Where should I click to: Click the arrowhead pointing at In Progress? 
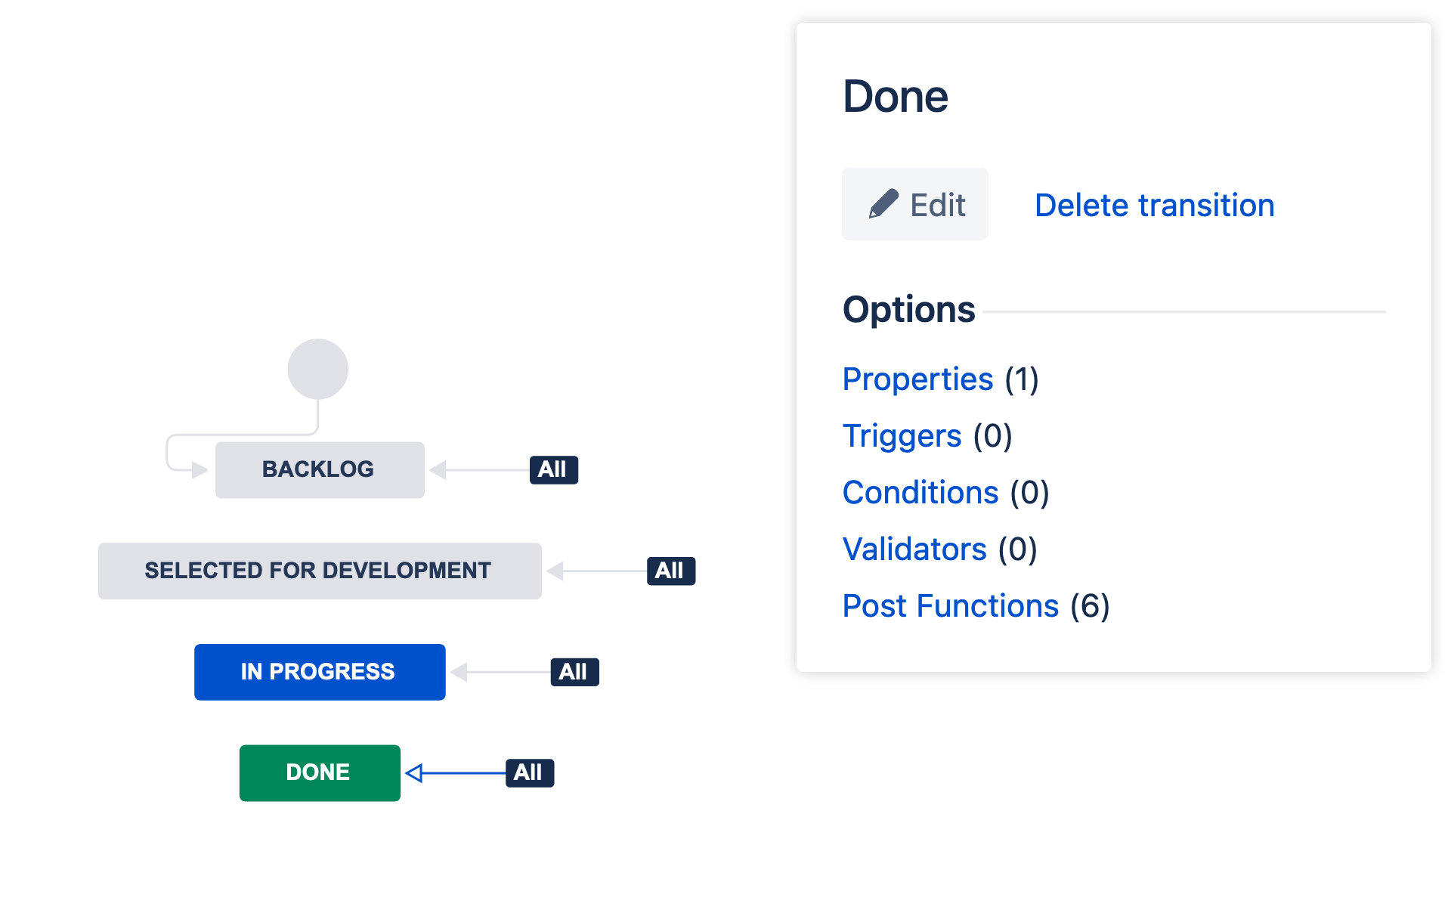pos(459,672)
